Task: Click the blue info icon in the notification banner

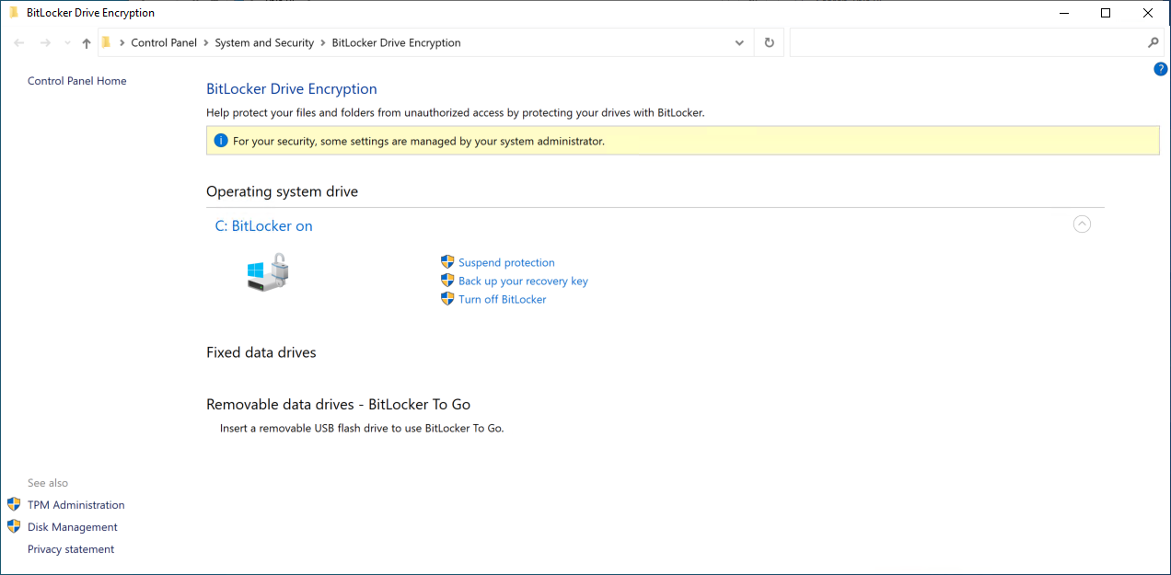Action: click(x=221, y=140)
